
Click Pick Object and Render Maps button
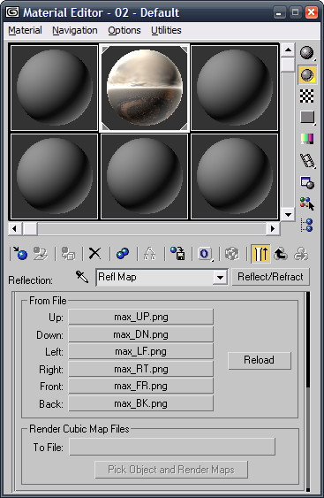pyautogui.click(x=171, y=470)
